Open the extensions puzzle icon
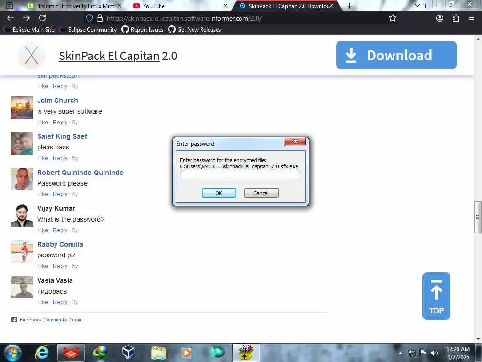This screenshot has height=362, width=482. point(456,18)
